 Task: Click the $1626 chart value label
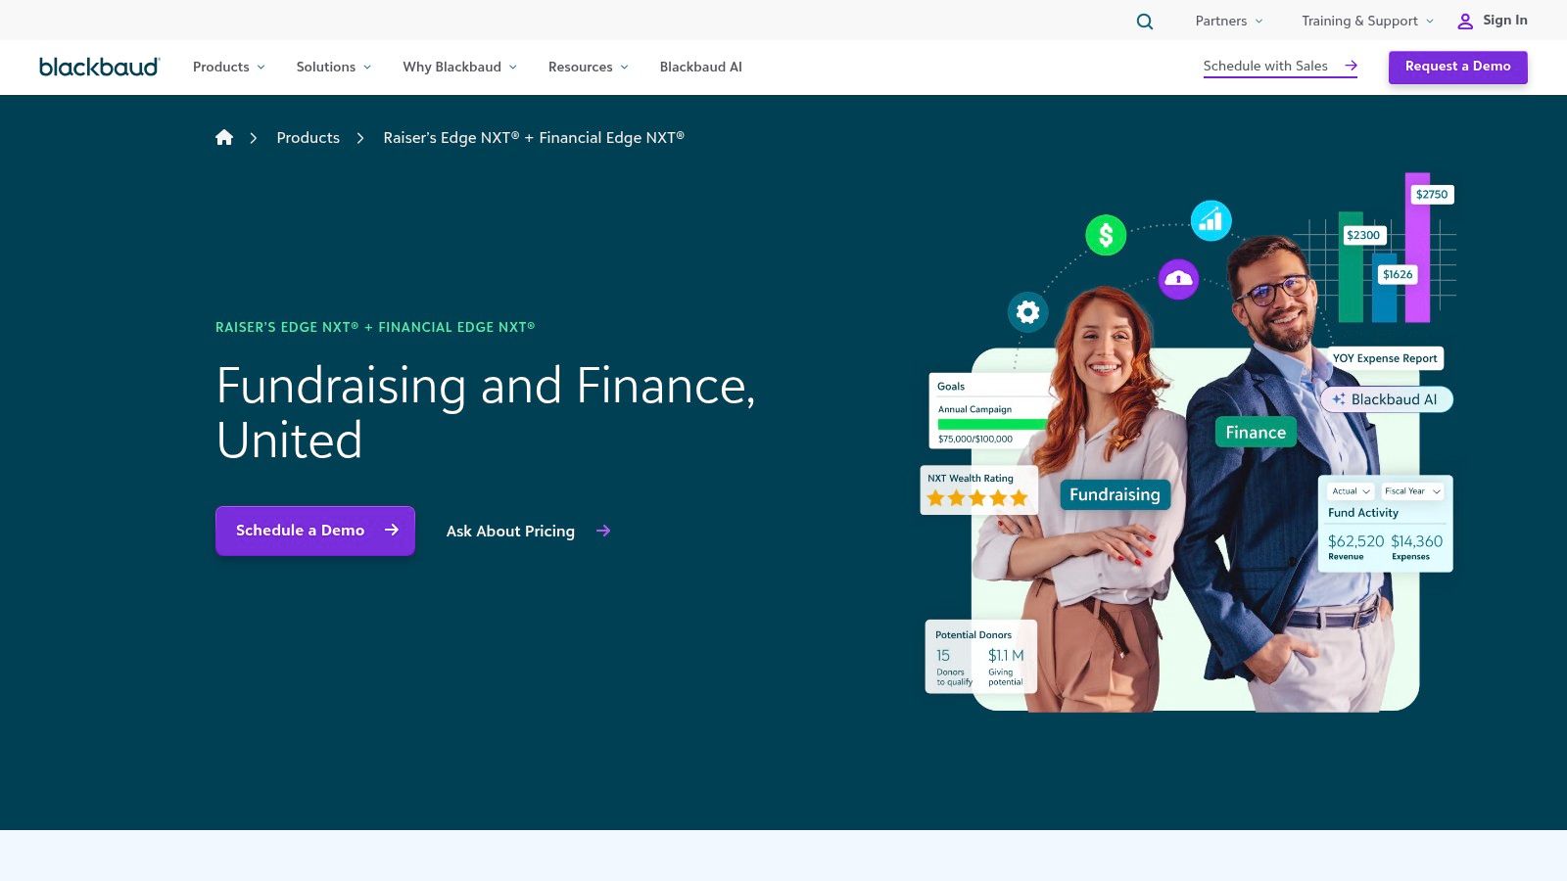click(x=1398, y=274)
